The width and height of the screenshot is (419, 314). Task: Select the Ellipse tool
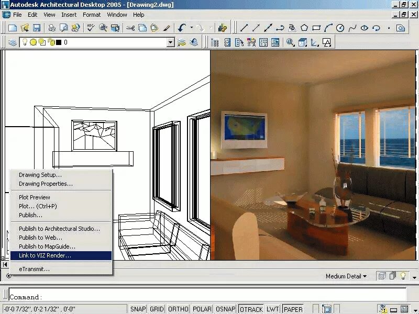(x=365, y=28)
